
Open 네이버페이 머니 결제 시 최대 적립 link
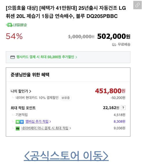coord(45,128)
